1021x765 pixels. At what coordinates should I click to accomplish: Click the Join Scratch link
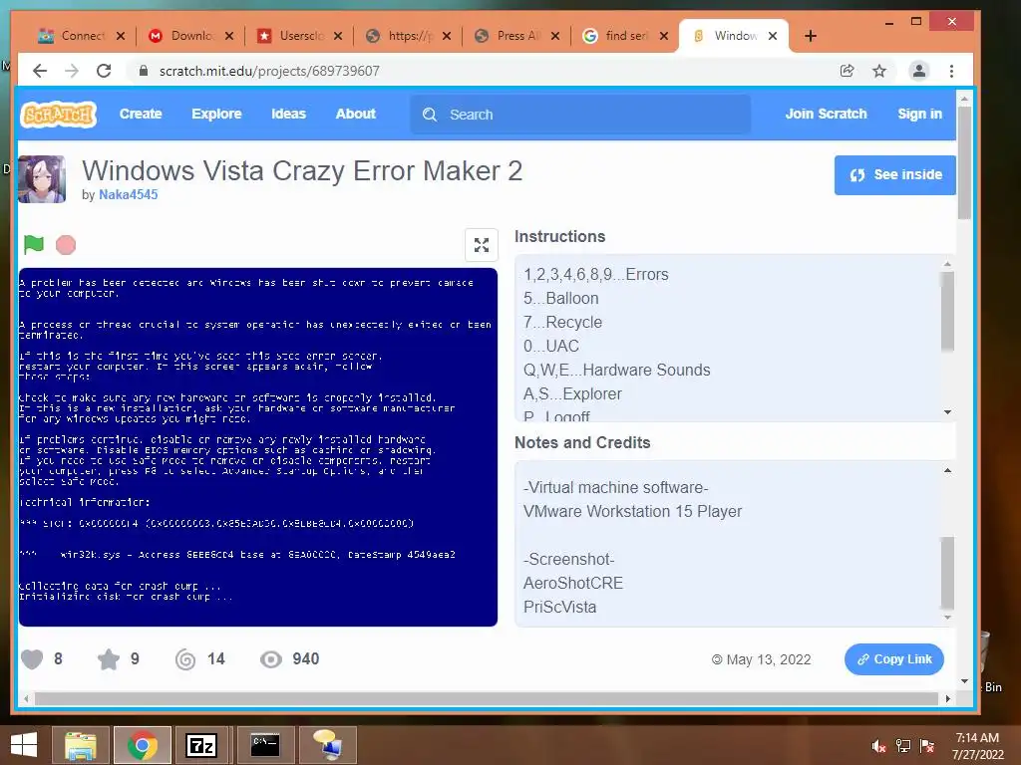tap(826, 114)
